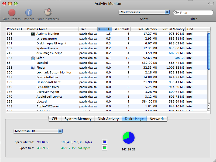Sort by Kind column header
Viewport: 216px width, 162px height.
pyautogui.click(x=196, y=29)
